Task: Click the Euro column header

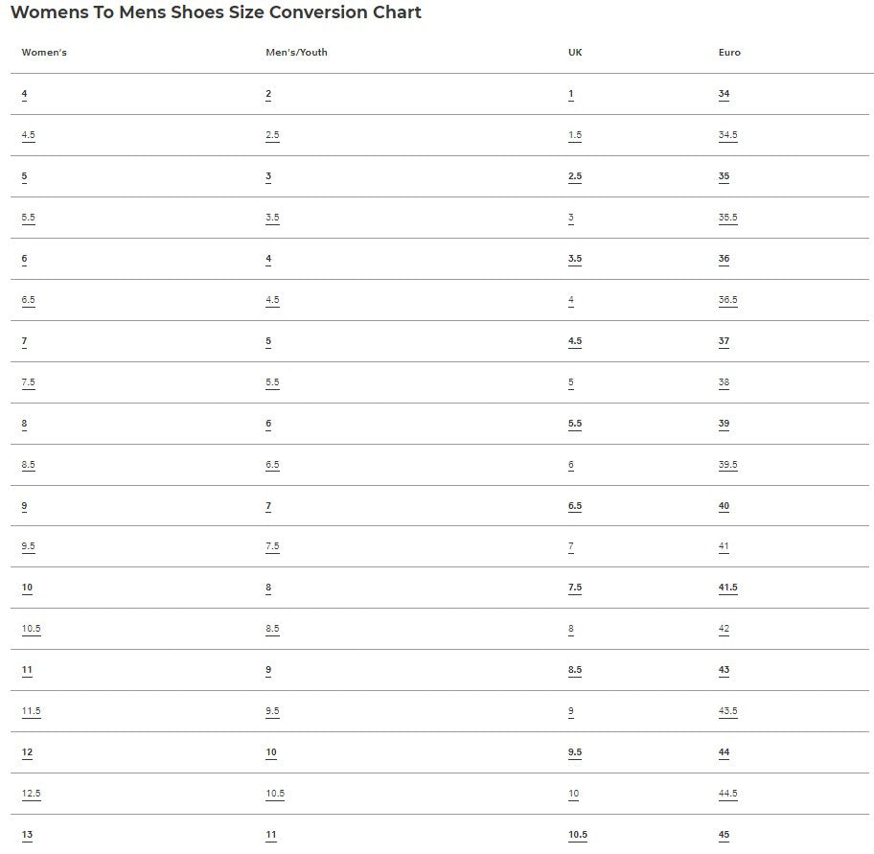Action: pyautogui.click(x=729, y=53)
